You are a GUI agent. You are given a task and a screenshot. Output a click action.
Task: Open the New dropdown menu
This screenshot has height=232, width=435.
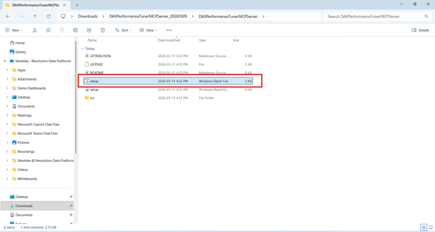14,30
